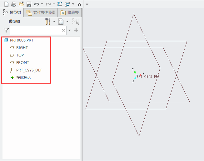Viewport: 204px width, 161px height.
Task: Click the Redo arrow icon
Action: coord(48,4)
